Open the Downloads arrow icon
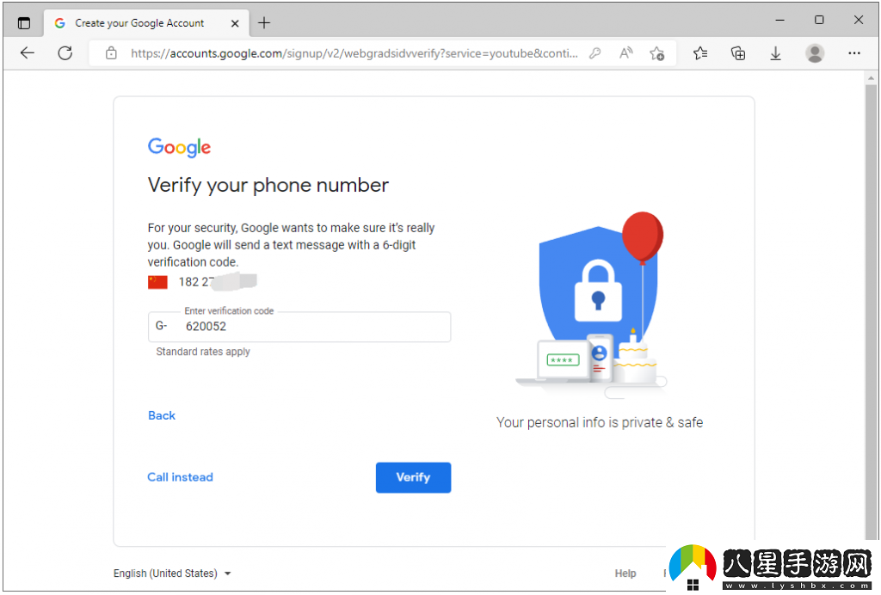Screen dimensions: 881x595 pyautogui.click(x=775, y=53)
